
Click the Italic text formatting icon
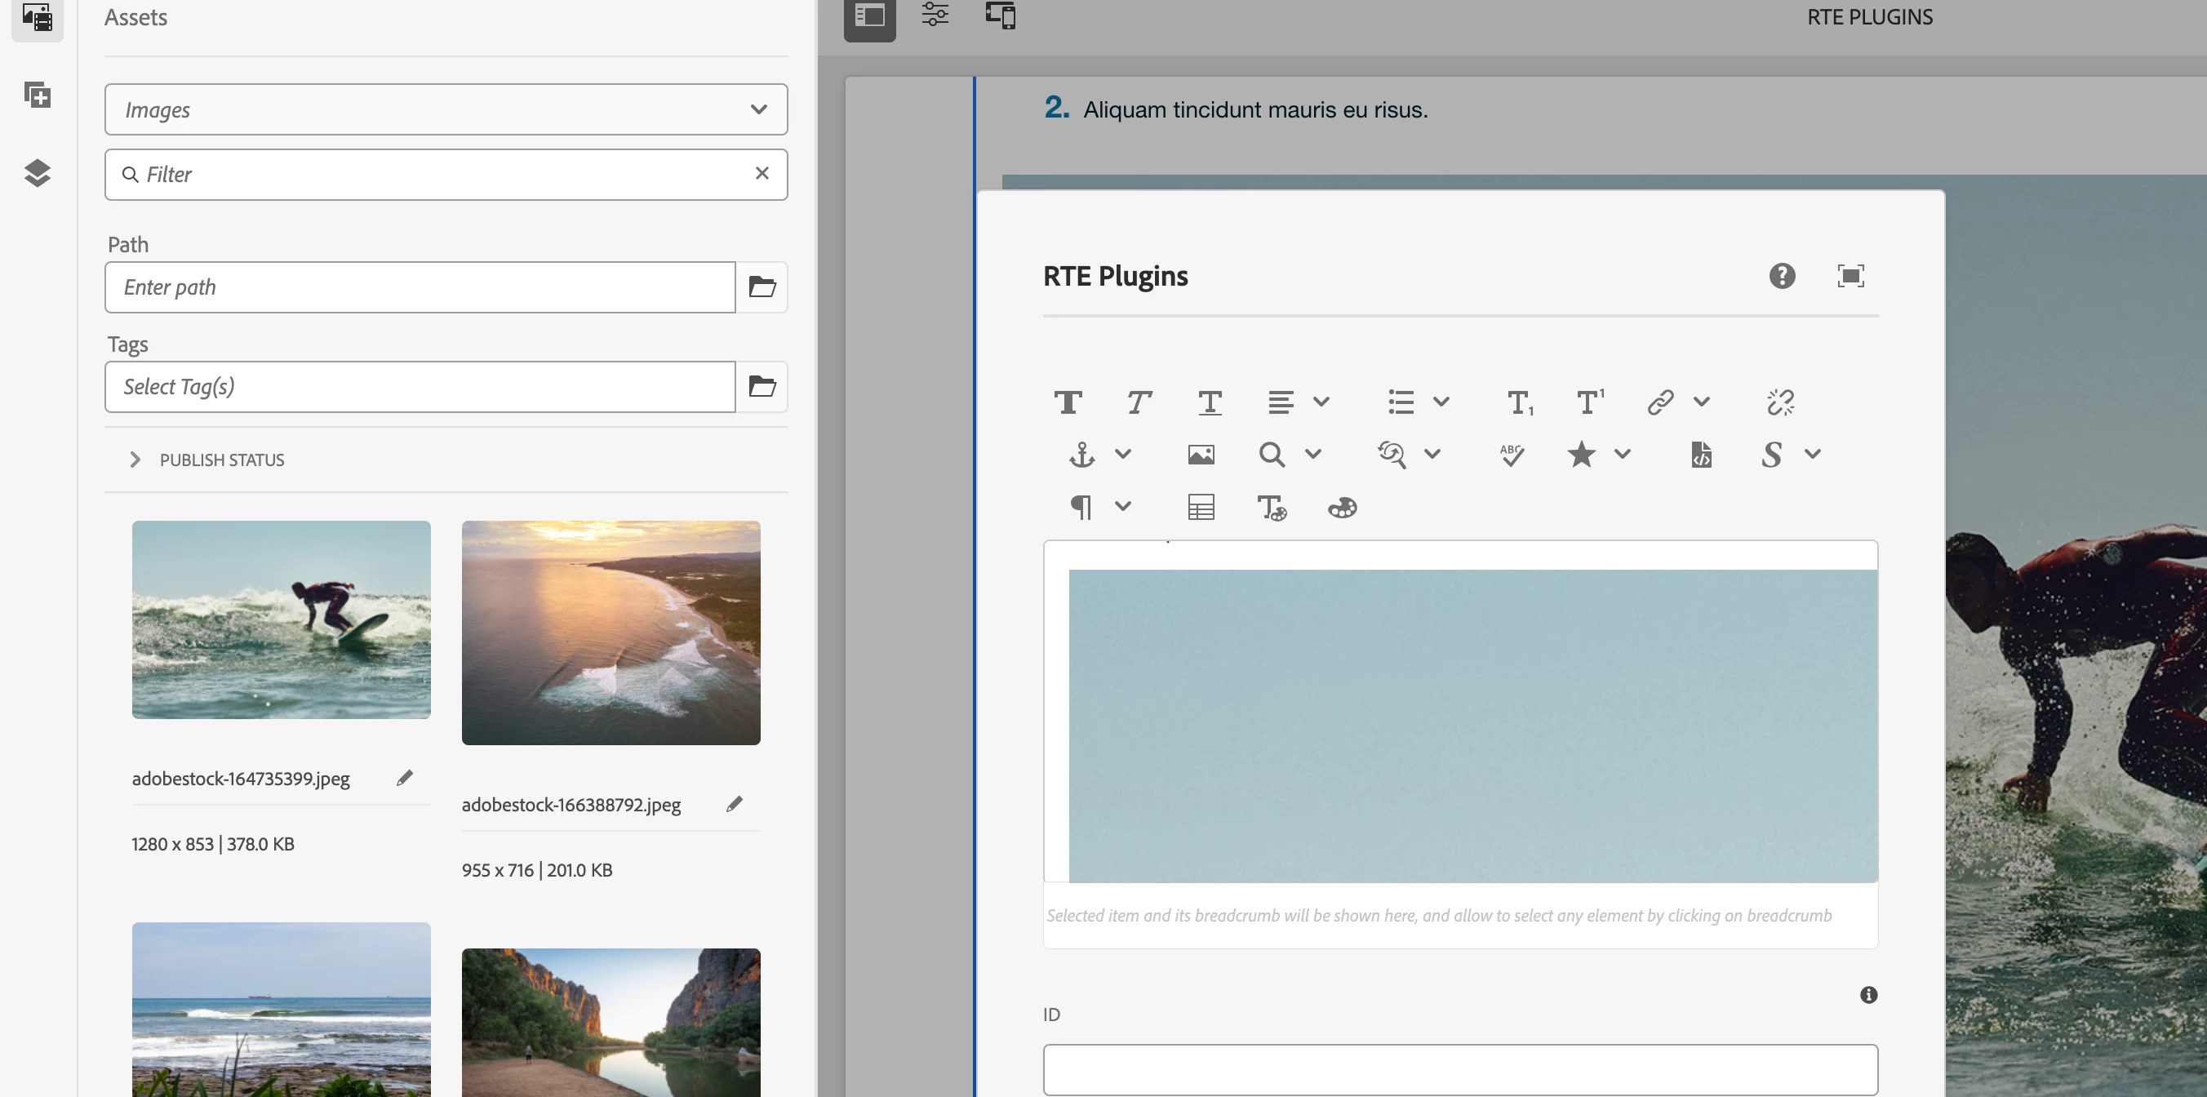pyautogui.click(x=1138, y=402)
